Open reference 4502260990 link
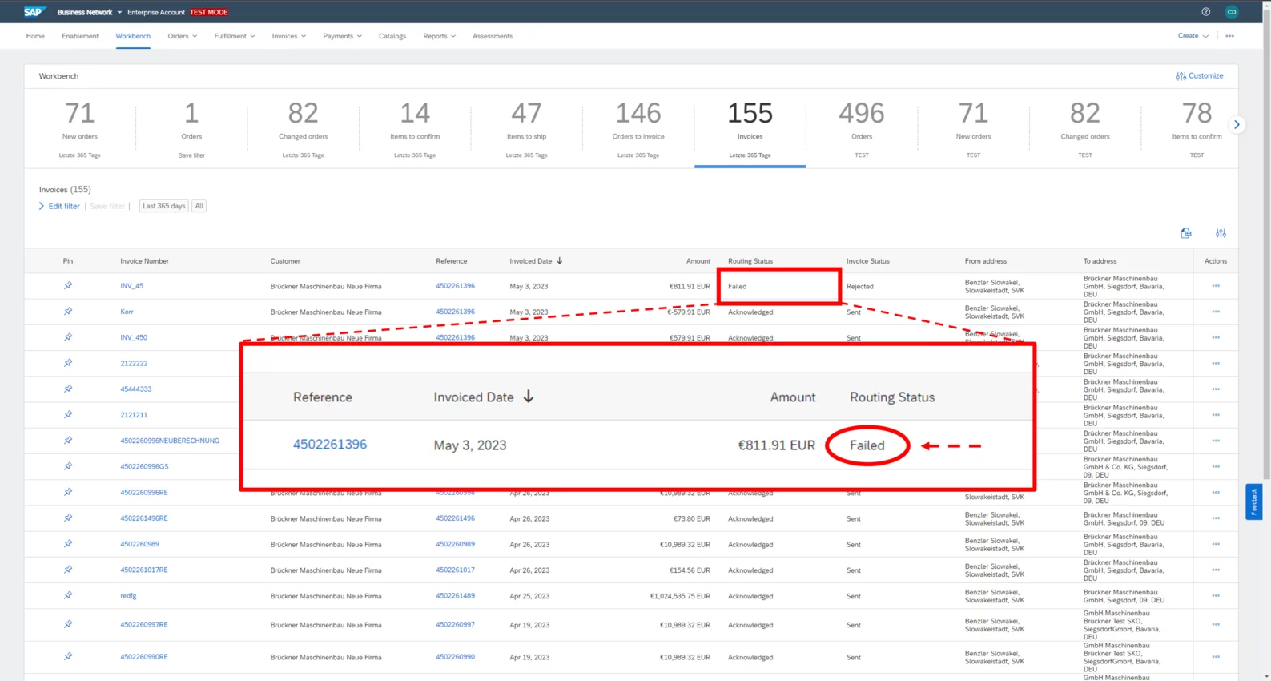 click(455, 657)
